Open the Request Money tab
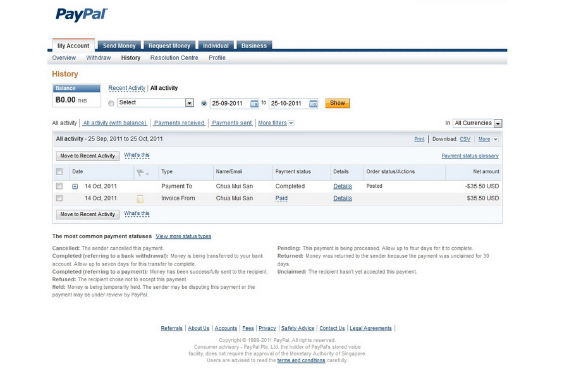 point(169,46)
